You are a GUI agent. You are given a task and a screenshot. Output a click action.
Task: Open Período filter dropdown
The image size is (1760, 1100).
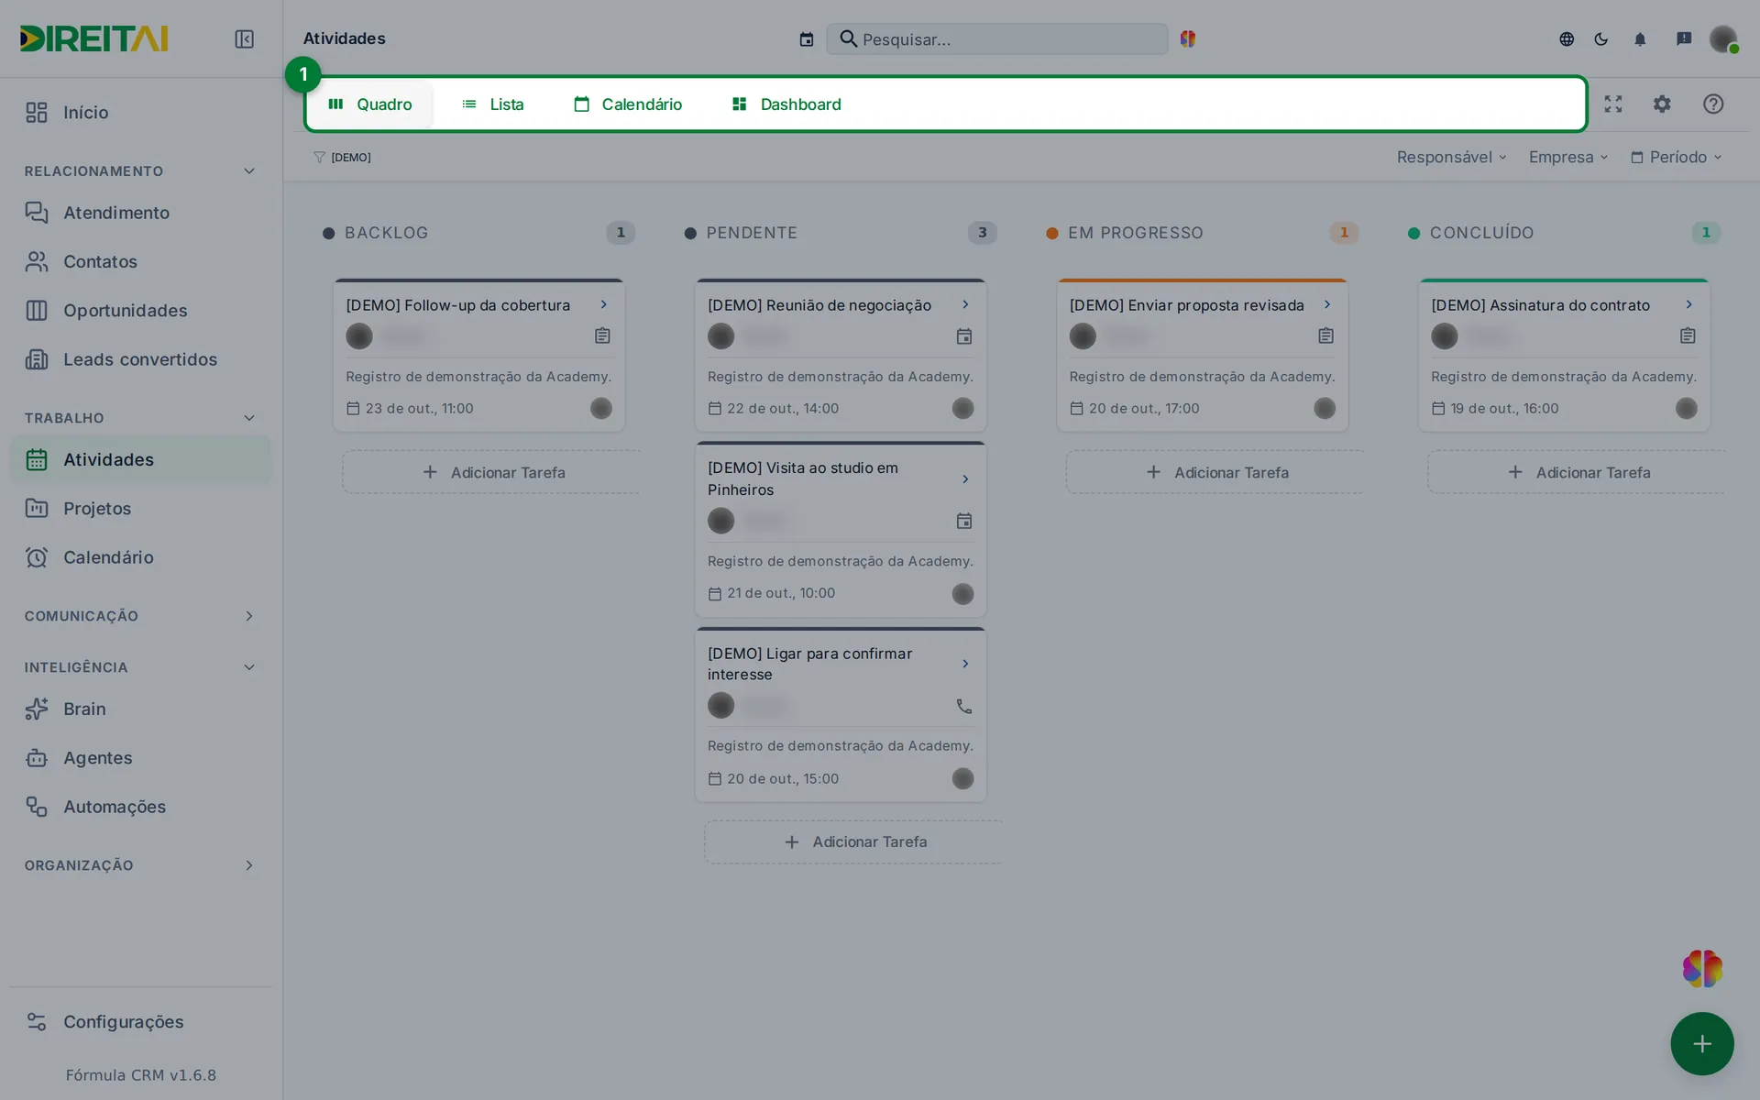[1677, 158]
